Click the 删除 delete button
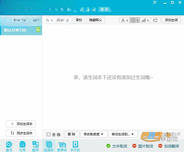The image size is (184, 152). (71, 134)
